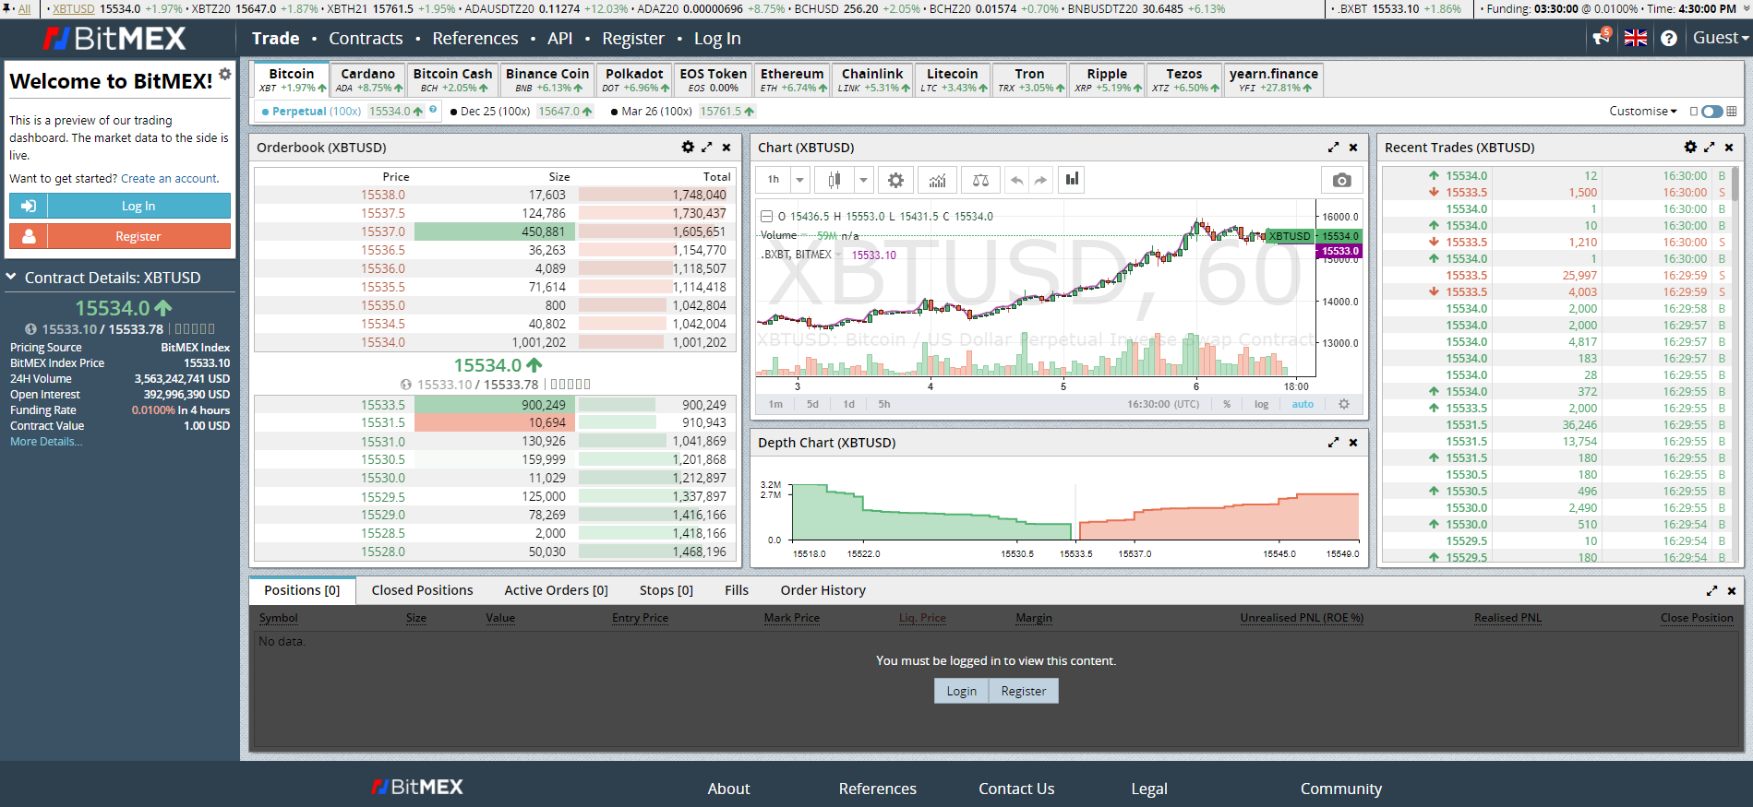The height and width of the screenshot is (807, 1753).
Task: Click the blue Log In button
Action: 120,206
